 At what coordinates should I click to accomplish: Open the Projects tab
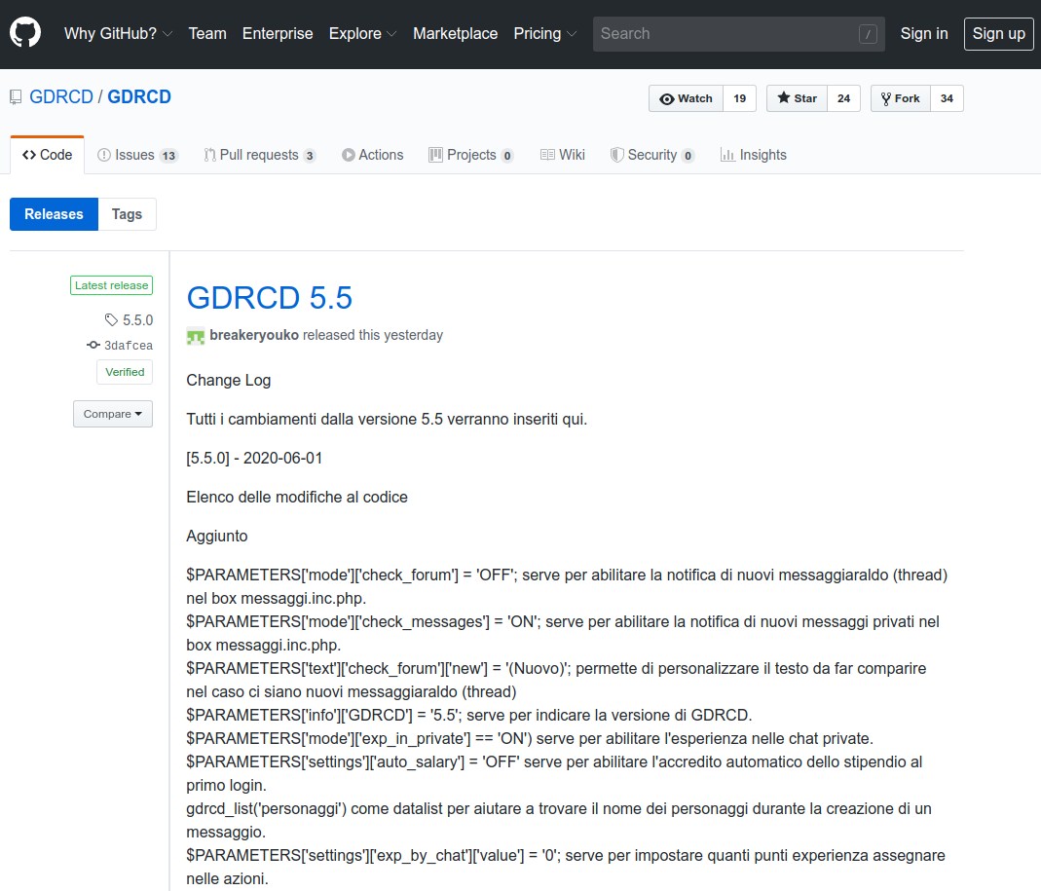[x=470, y=155]
